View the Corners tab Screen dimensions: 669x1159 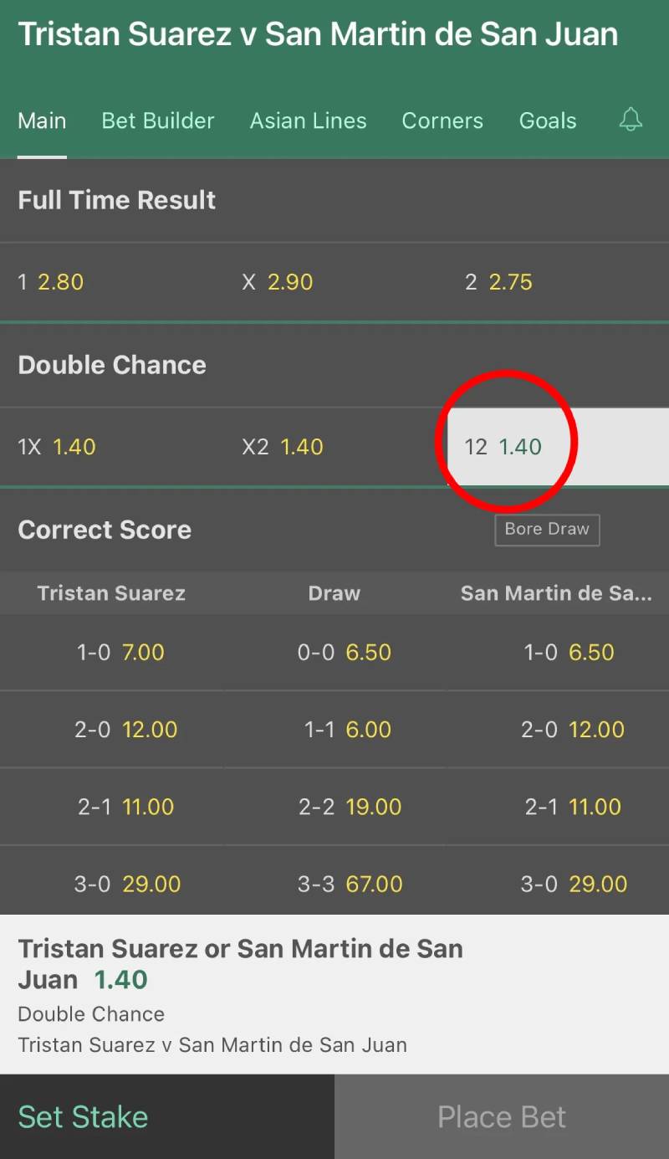click(442, 120)
